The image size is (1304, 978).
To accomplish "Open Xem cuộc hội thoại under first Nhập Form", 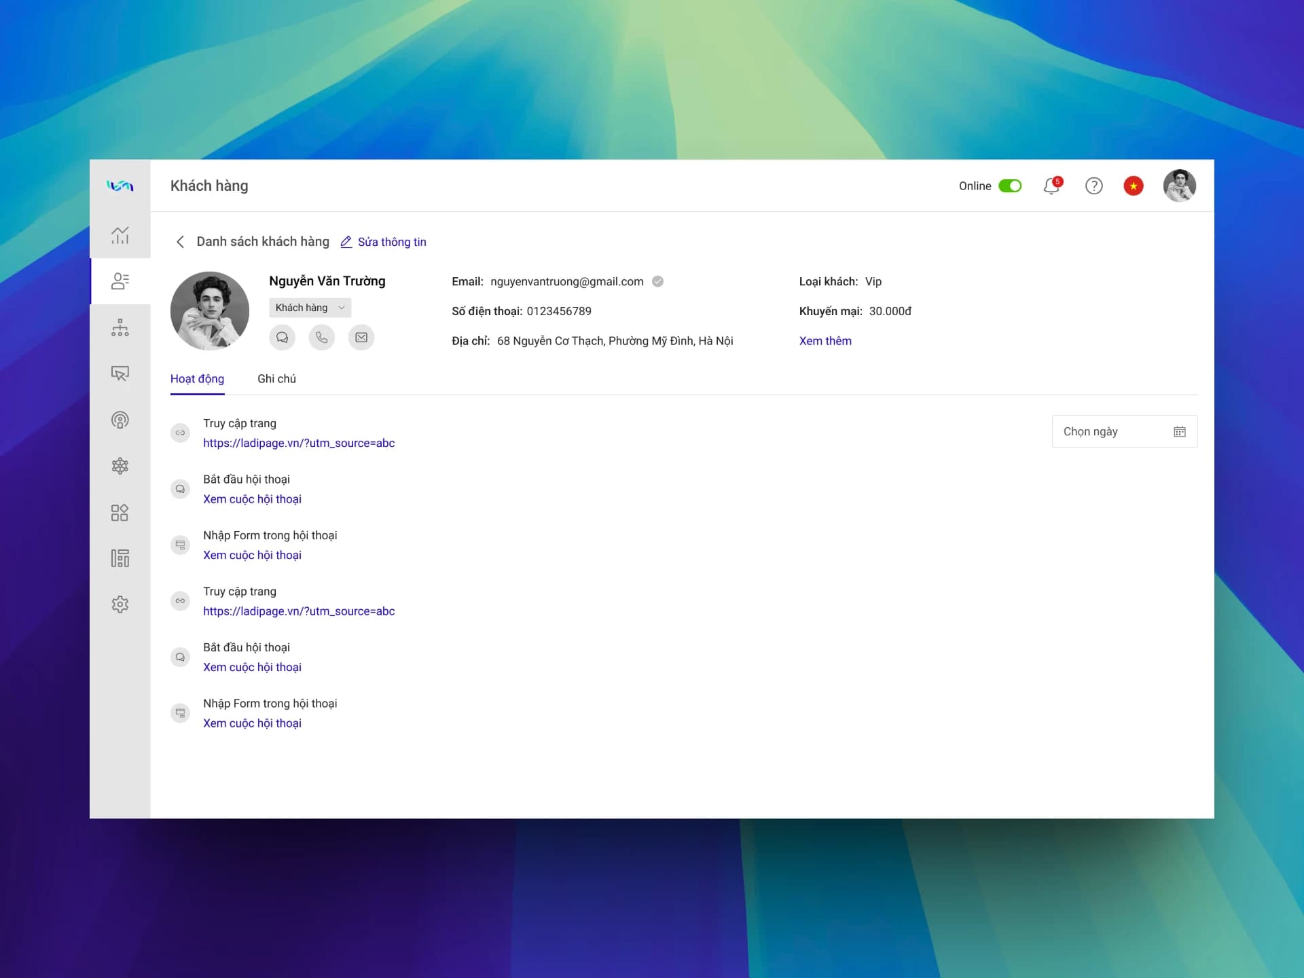I will [252, 555].
